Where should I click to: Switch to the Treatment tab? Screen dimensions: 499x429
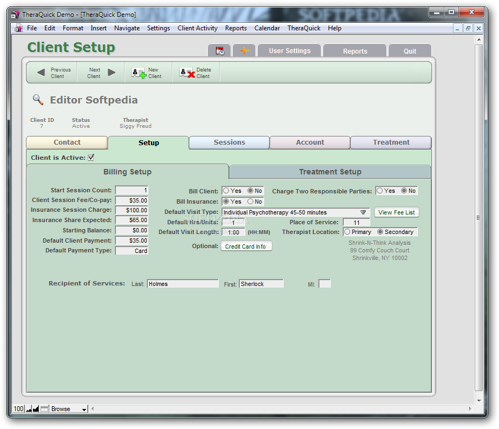click(x=391, y=142)
